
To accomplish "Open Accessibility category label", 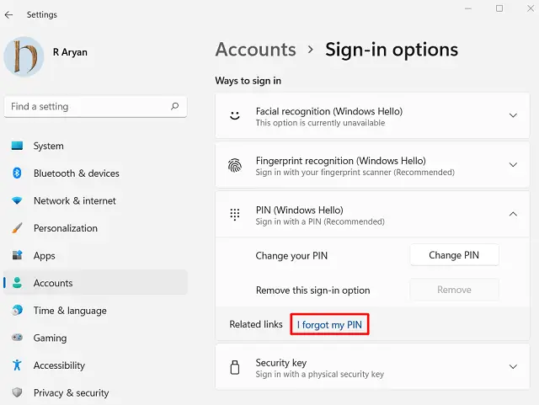I will (59, 365).
